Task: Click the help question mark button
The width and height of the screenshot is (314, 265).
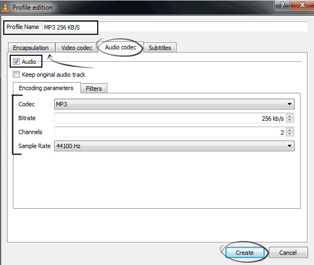Action: point(282,5)
